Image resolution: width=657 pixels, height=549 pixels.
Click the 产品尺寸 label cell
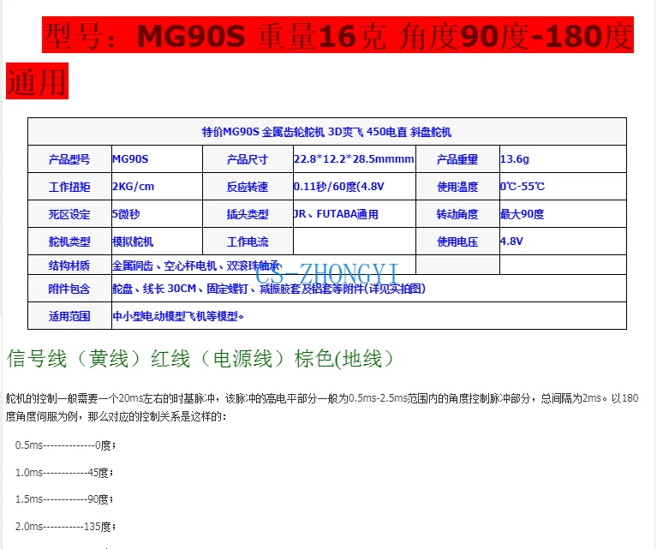coord(248,159)
